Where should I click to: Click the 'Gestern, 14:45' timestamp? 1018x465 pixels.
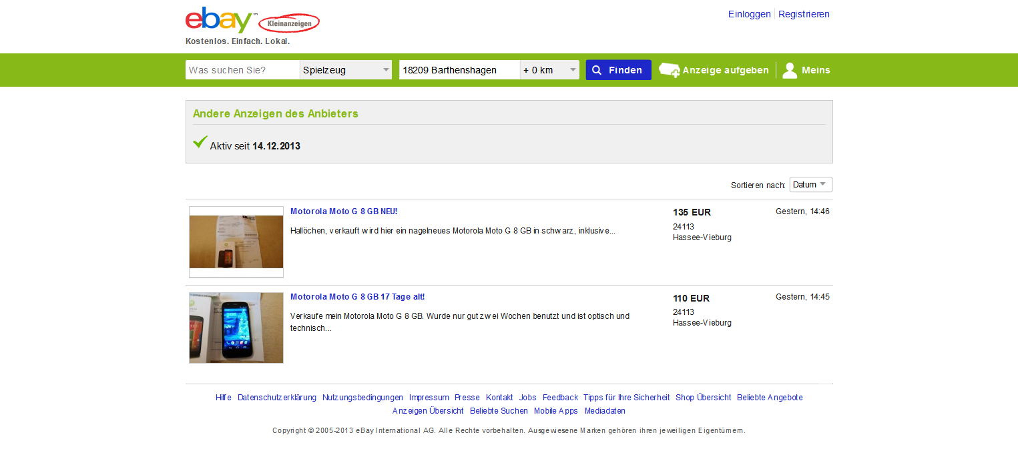(x=802, y=297)
